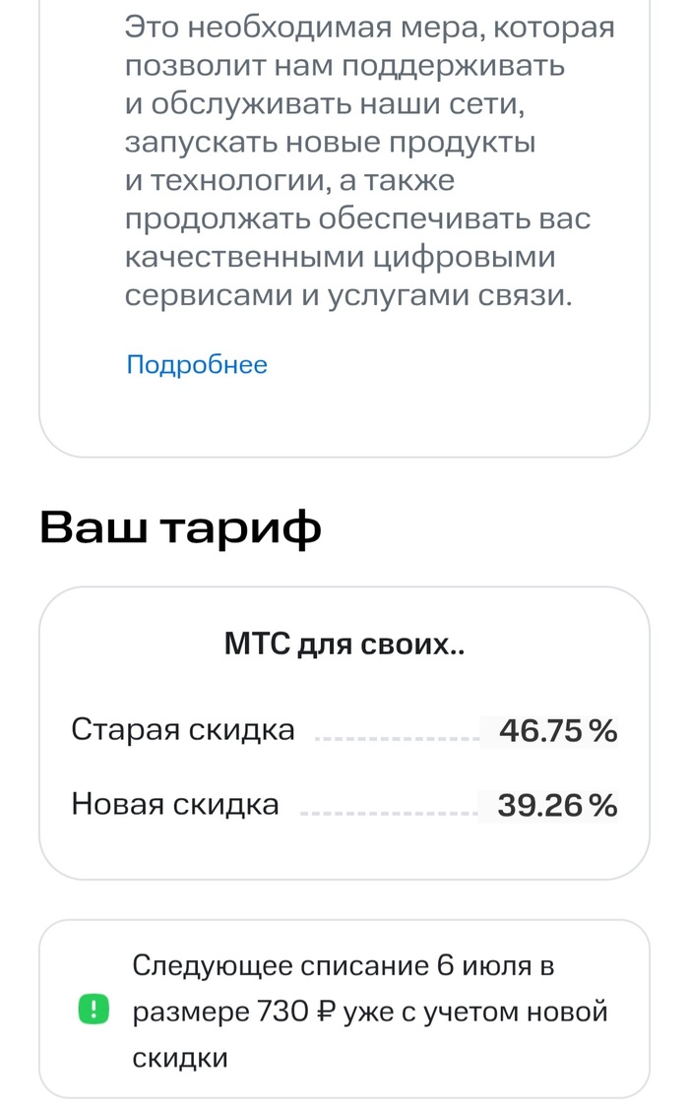The image size is (689, 1105).
Task: Tap the Старая скидка label
Action: click(x=183, y=730)
